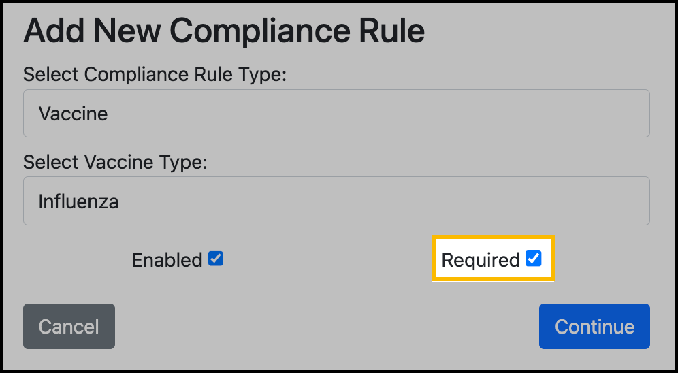The width and height of the screenshot is (678, 373).
Task: Toggle the blue checkmark beside Required
Action: pyautogui.click(x=534, y=259)
